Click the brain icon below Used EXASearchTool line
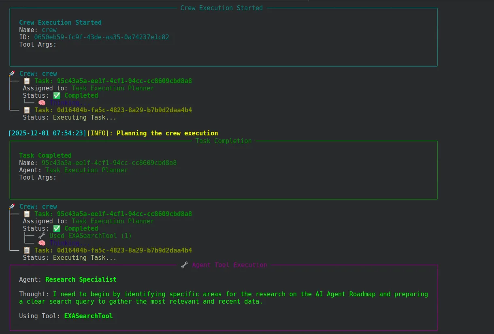Image resolution: width=494 pixels, height=334 pixels. (42, 243)
